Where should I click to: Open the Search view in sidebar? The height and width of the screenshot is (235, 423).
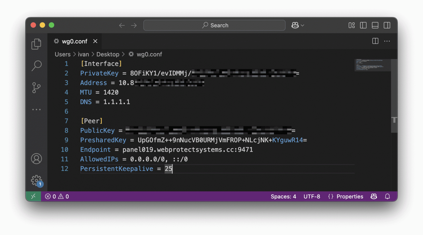pos(36,66)
